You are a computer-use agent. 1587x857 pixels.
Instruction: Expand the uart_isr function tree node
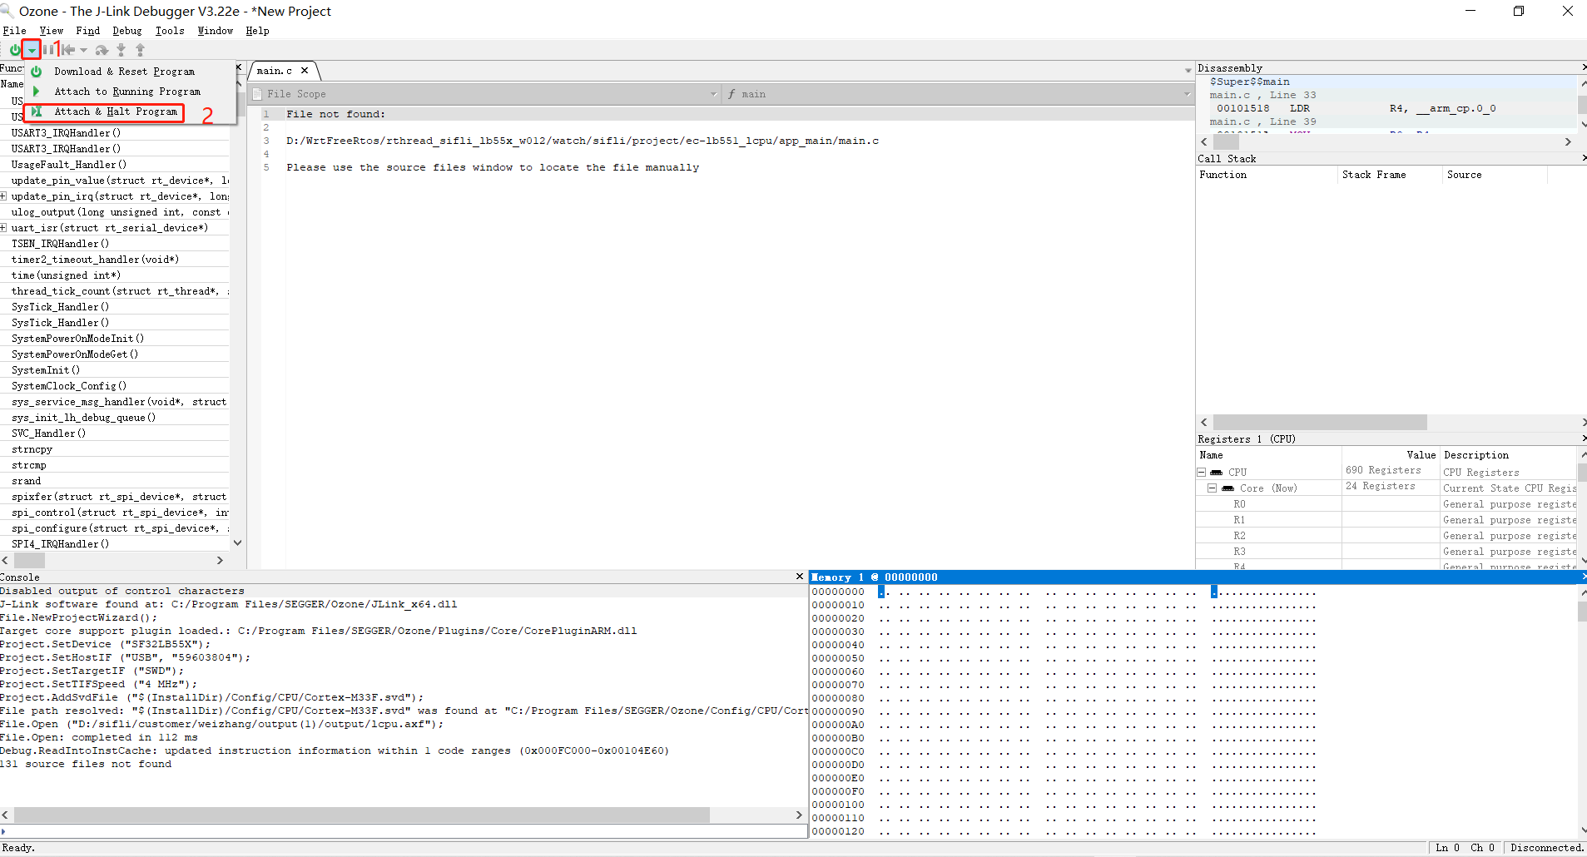click(4, 228)
